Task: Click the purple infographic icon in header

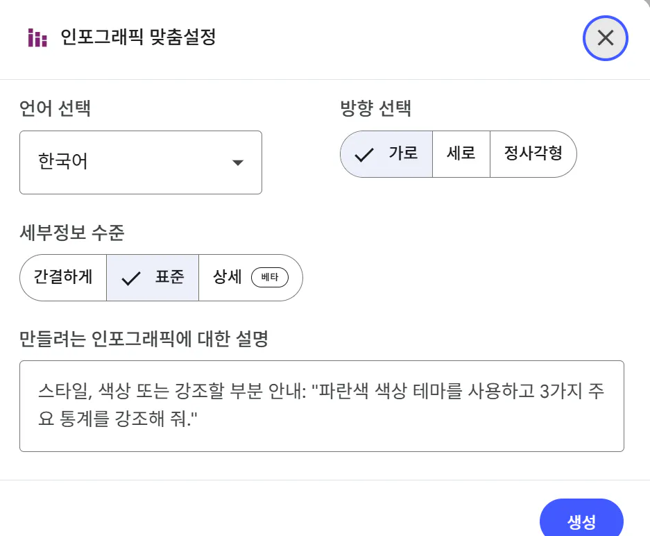Action: tap(37, 38)
